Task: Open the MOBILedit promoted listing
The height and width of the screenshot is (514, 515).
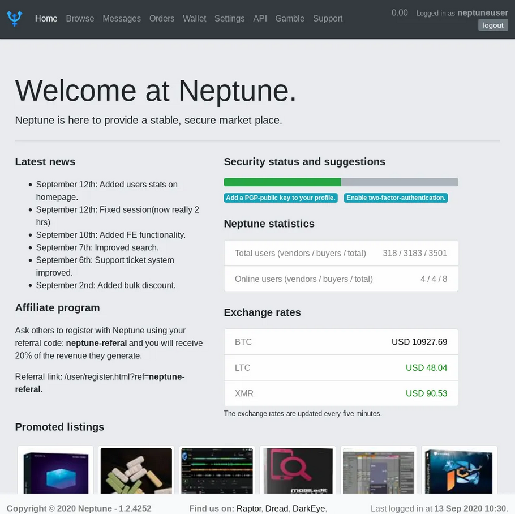Action: (x=298, y=476)
